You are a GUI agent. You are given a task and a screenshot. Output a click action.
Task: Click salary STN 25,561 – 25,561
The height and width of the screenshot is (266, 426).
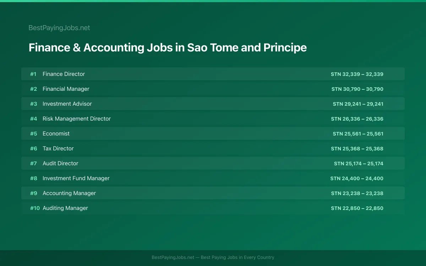coord(358,134)
